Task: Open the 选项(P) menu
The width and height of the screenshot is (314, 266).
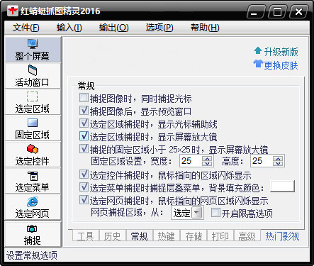Action: coord(159,28)
